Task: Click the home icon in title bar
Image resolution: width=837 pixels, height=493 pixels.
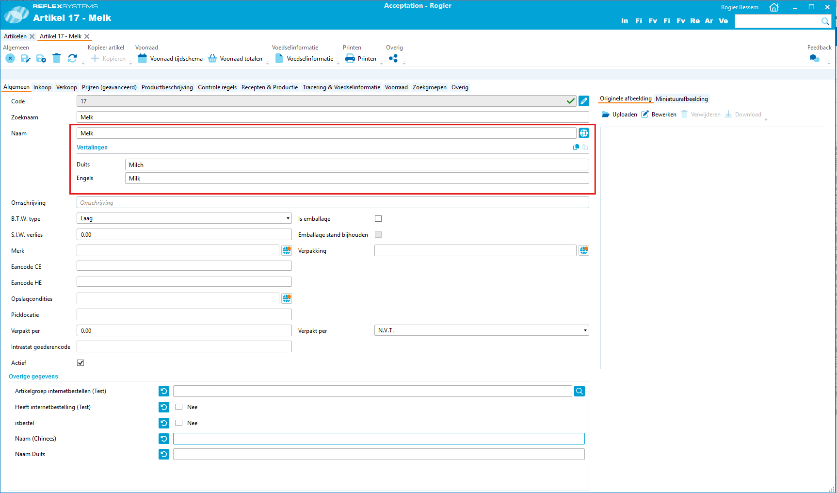Action: coord(774,7)
